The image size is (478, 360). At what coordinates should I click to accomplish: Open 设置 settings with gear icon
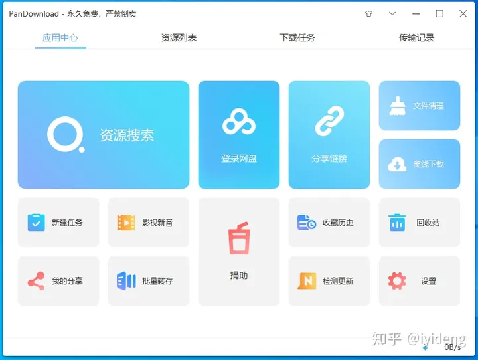[419, 281]
